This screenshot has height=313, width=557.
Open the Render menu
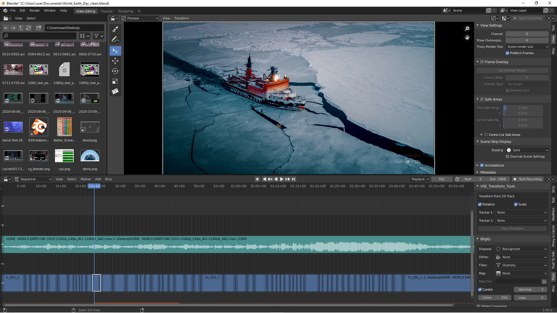(x=35, y=10)
